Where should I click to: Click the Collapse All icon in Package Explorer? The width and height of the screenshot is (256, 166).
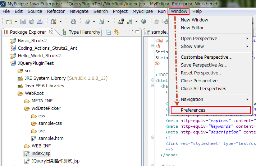[109, 32]
